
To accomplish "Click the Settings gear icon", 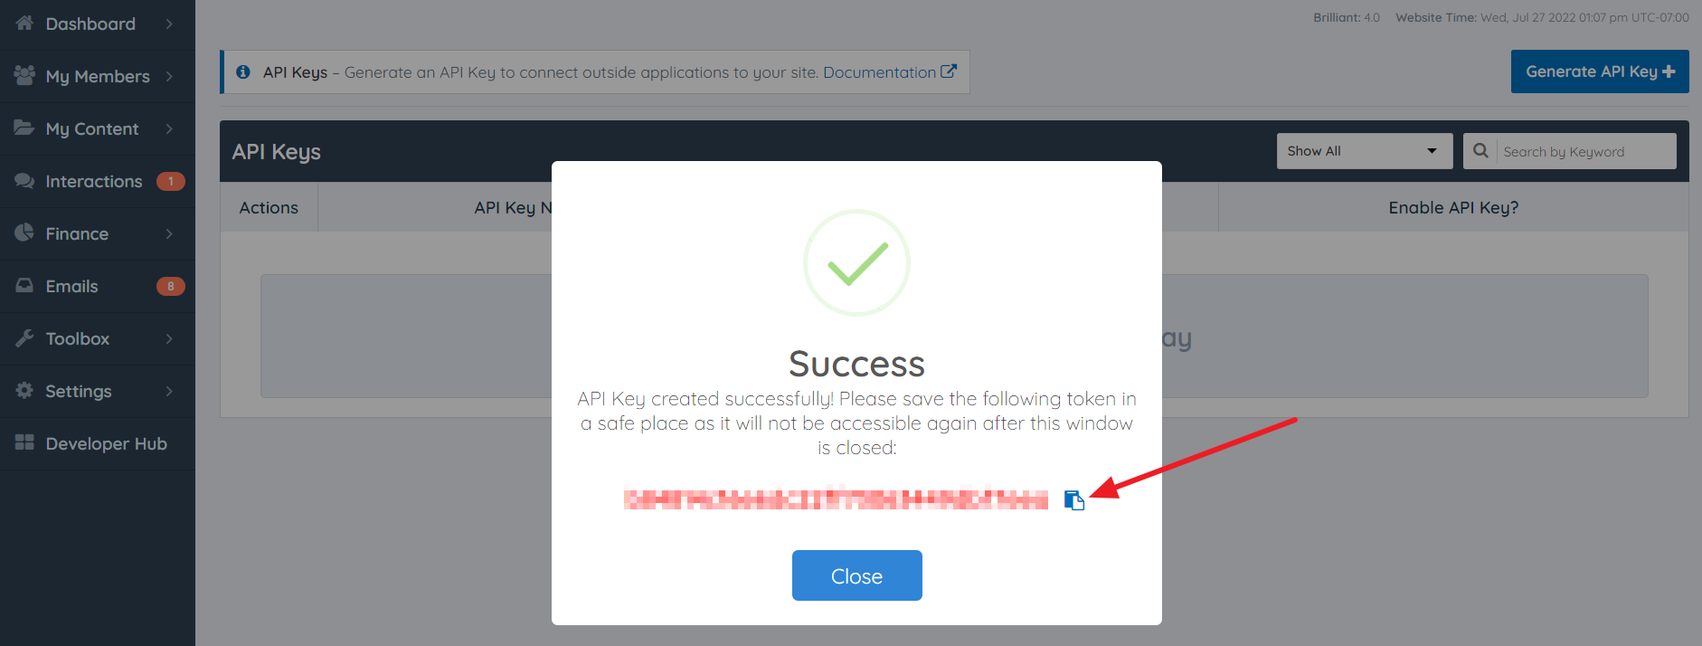I will click(x=24, y=390).
